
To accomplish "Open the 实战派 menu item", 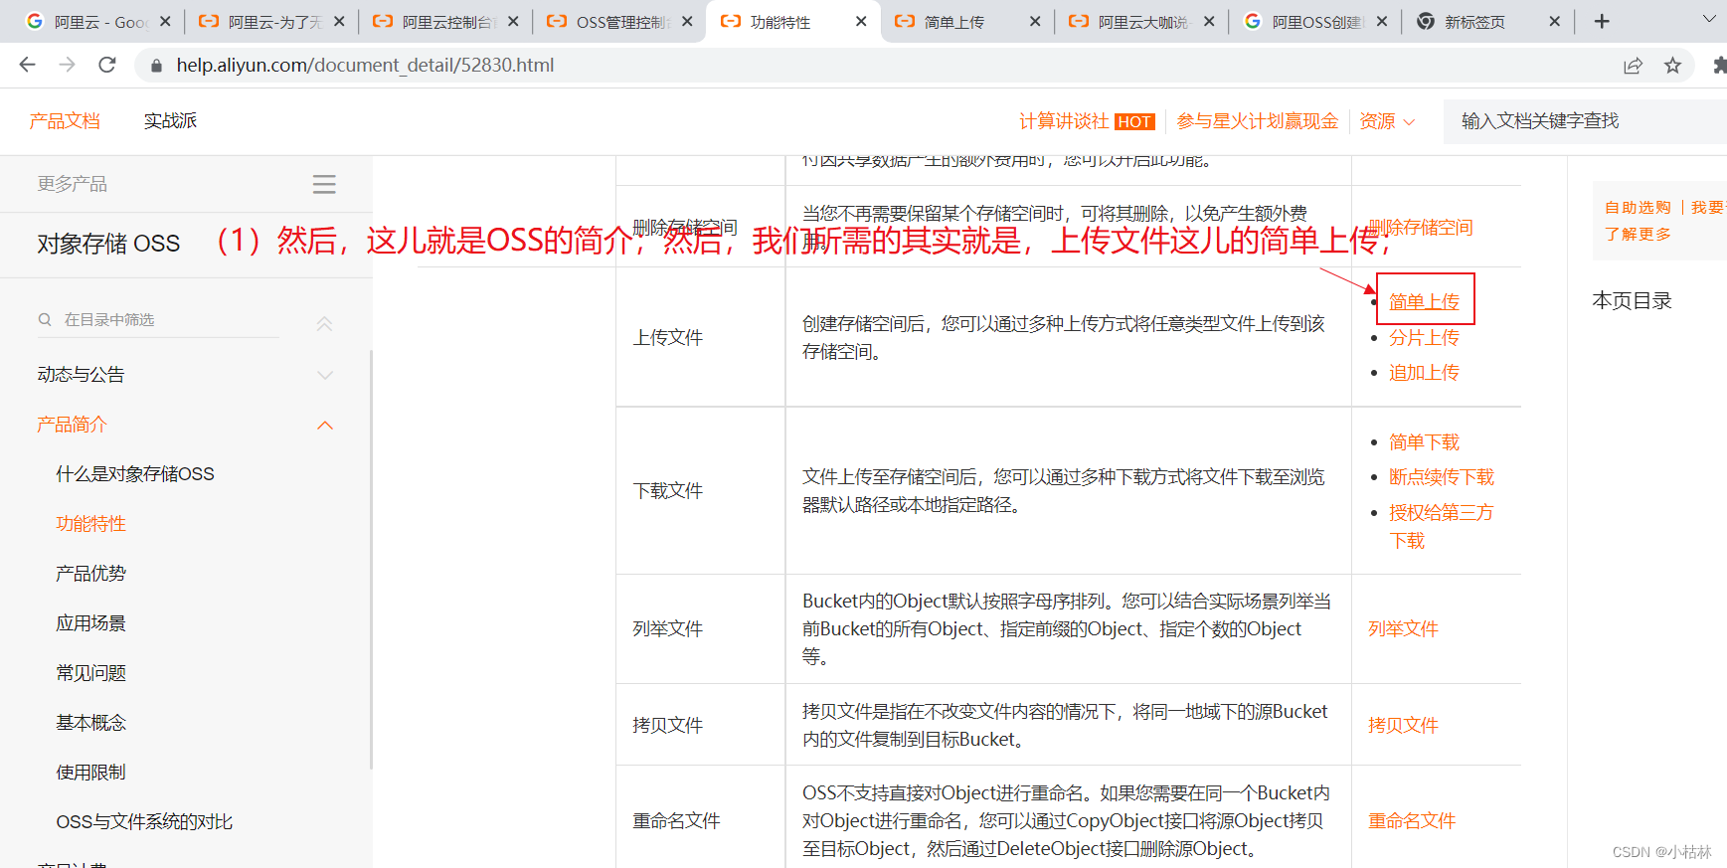I will point(170,121).
